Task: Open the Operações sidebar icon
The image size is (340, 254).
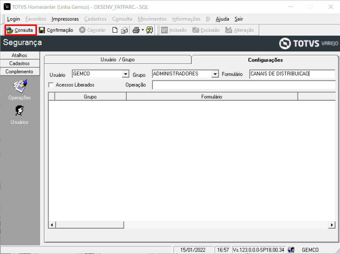Action: [20, 90]
